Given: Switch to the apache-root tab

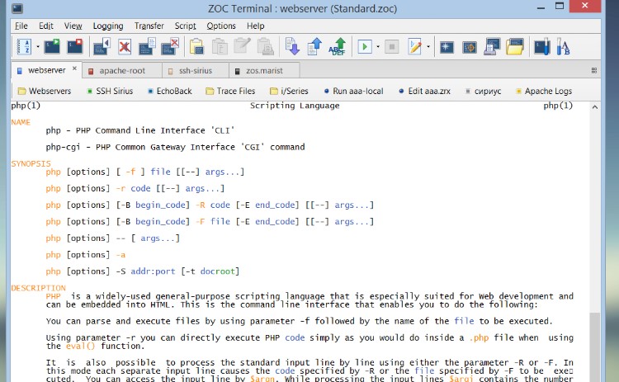Looking at the screenshot, I should (122, 71).
